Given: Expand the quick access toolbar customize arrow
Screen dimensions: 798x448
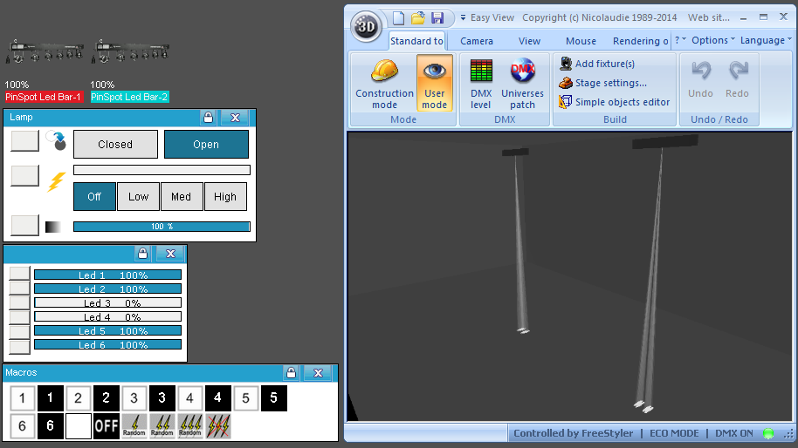Looking at the screenshot, I should pos(463,17).
